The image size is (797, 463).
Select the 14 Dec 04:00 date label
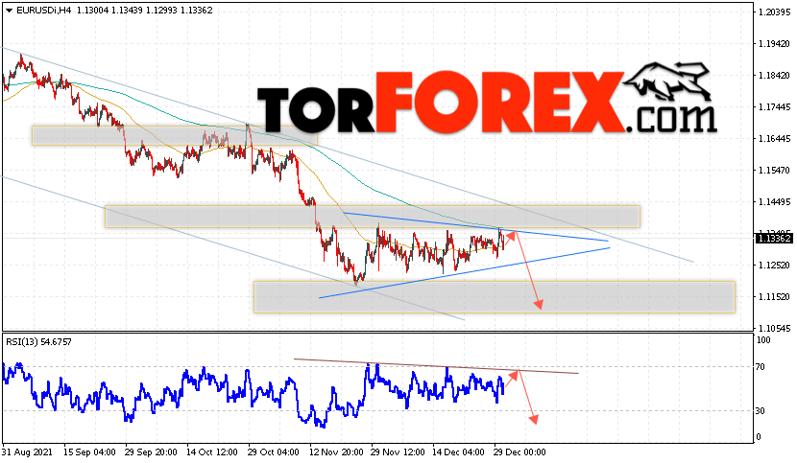458,451
